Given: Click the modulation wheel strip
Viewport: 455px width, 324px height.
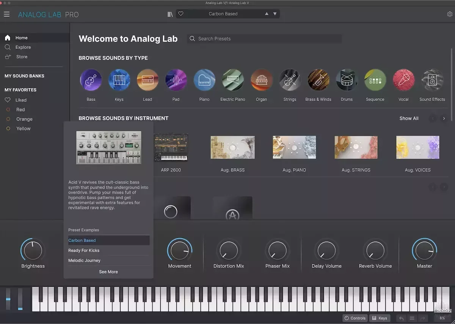Looking at the screenshot, I should pos(20,299).
